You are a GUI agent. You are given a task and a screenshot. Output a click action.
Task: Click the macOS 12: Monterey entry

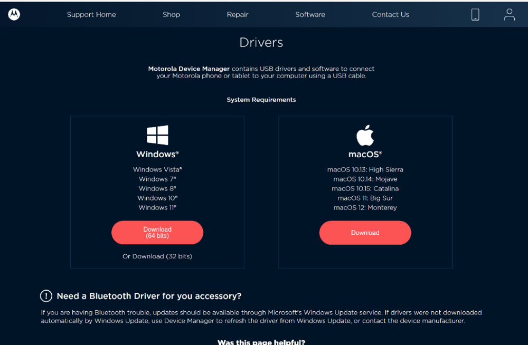tap(365, 208)
